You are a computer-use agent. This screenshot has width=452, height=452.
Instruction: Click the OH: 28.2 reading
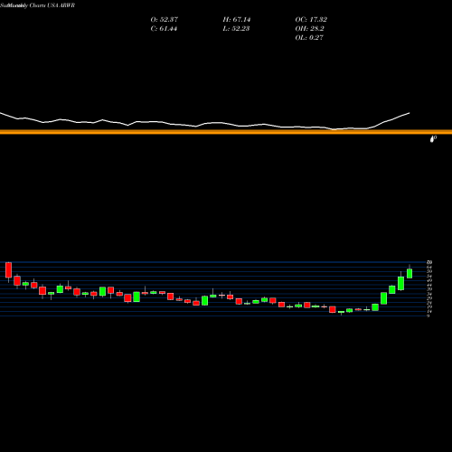pyautogui.click(x=309, y=29)
